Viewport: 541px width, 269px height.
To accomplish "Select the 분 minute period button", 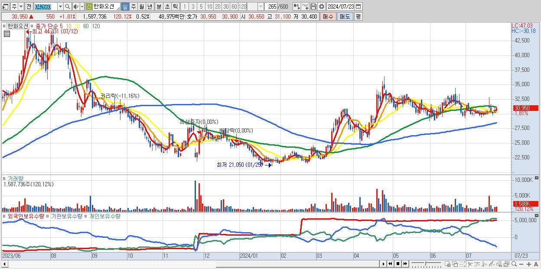I will tap(159, 6).
